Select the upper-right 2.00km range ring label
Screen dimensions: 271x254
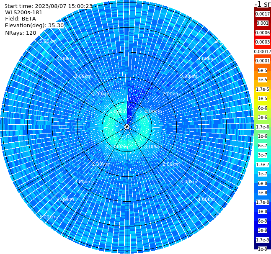coord(171,94)
